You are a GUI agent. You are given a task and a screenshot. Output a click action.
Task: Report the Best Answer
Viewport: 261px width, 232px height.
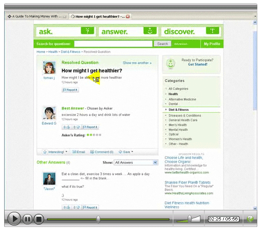click(90, 127)
